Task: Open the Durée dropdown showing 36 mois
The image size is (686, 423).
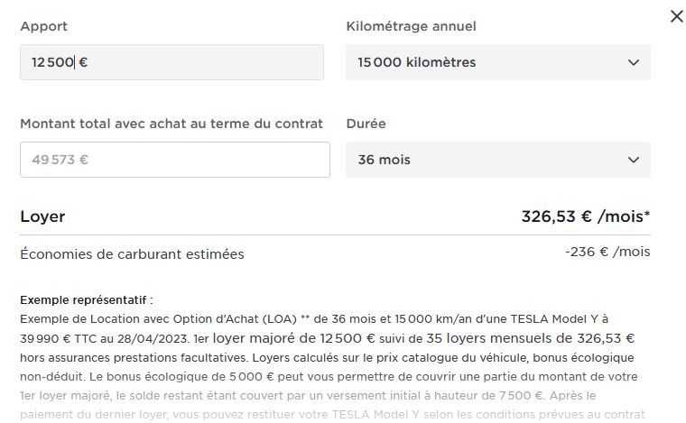Action: pyautogui.click(x=497, y=160)
